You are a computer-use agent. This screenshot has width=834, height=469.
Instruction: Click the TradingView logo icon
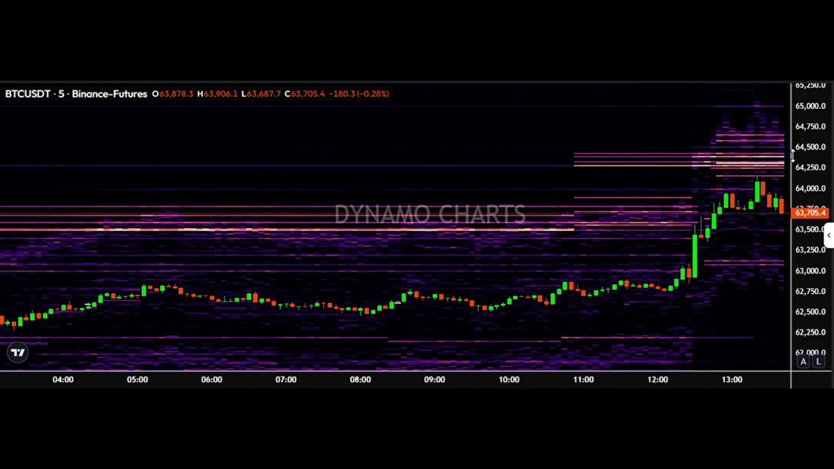tap(18, 353)
